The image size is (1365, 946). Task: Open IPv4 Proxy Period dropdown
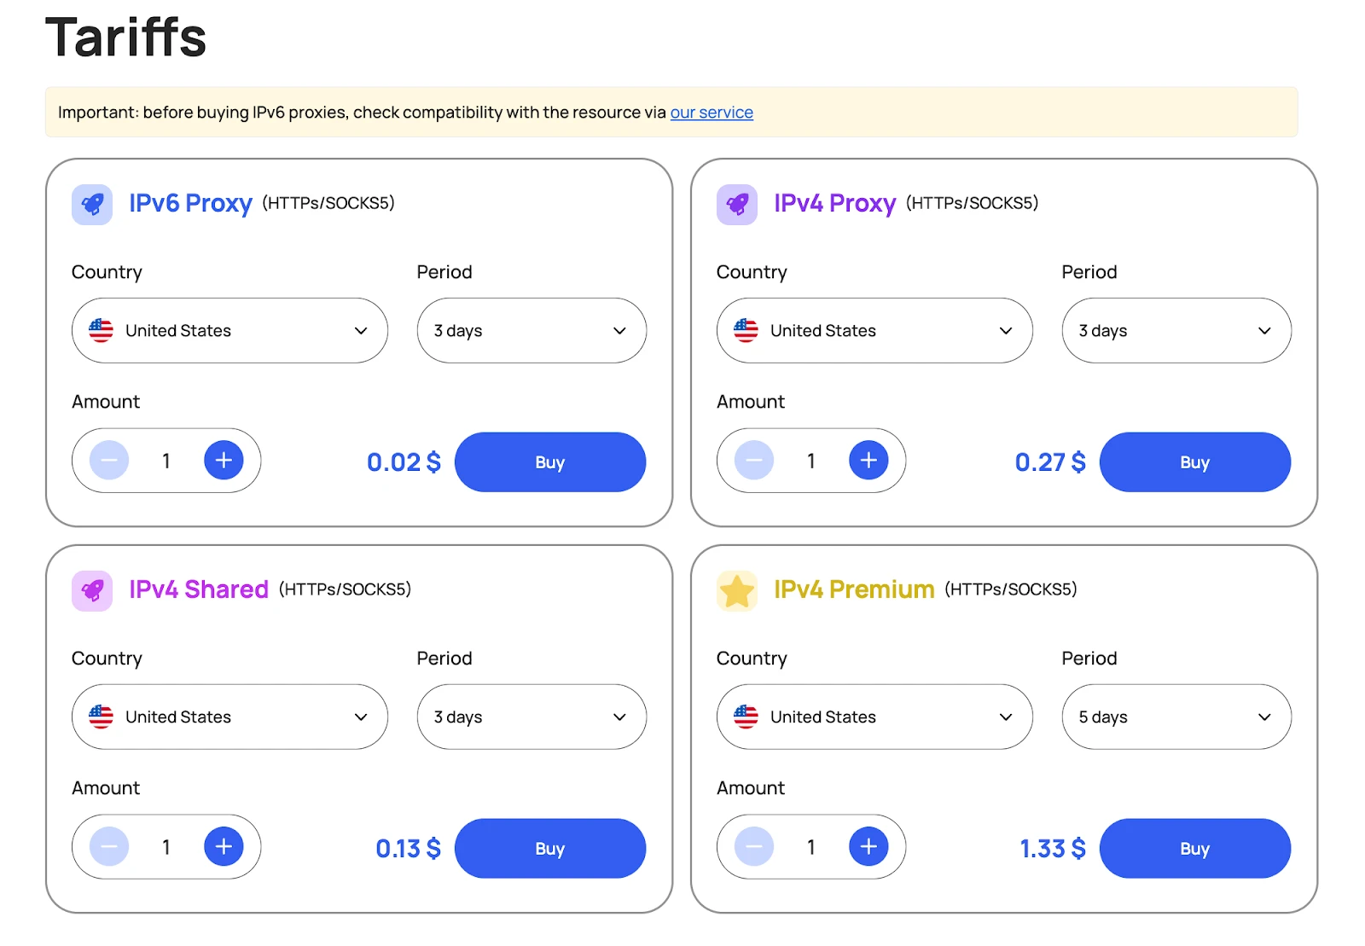click(1176, 331)
